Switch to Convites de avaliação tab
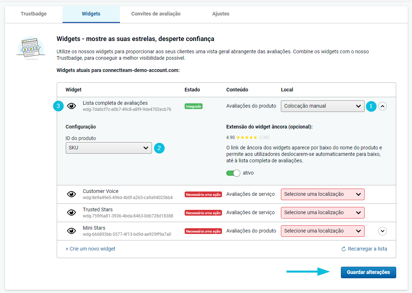The height and width of the screenshot is (293, 412). pyautogui.click(x=156, y=14)
